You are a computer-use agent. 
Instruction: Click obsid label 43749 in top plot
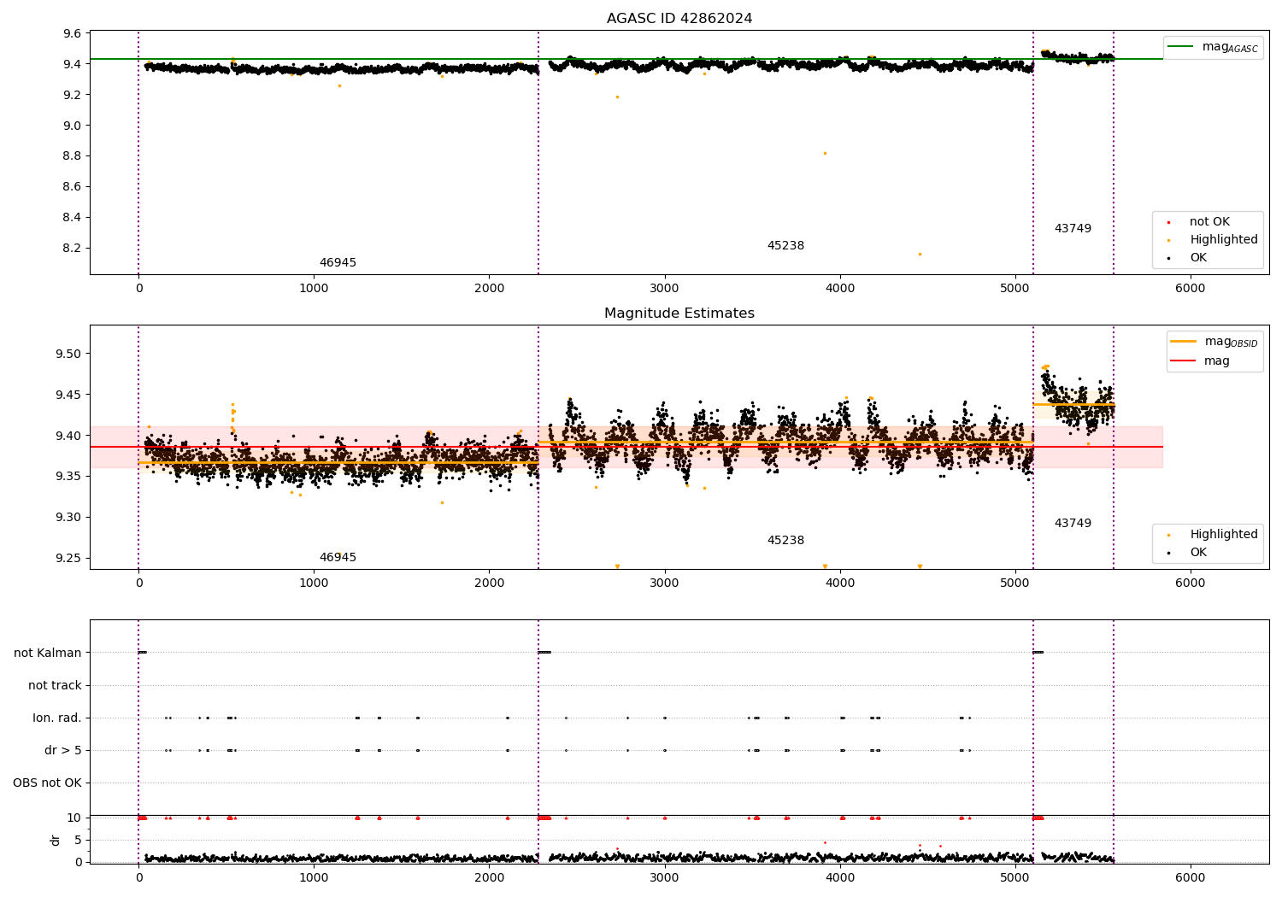(1073, 229)
